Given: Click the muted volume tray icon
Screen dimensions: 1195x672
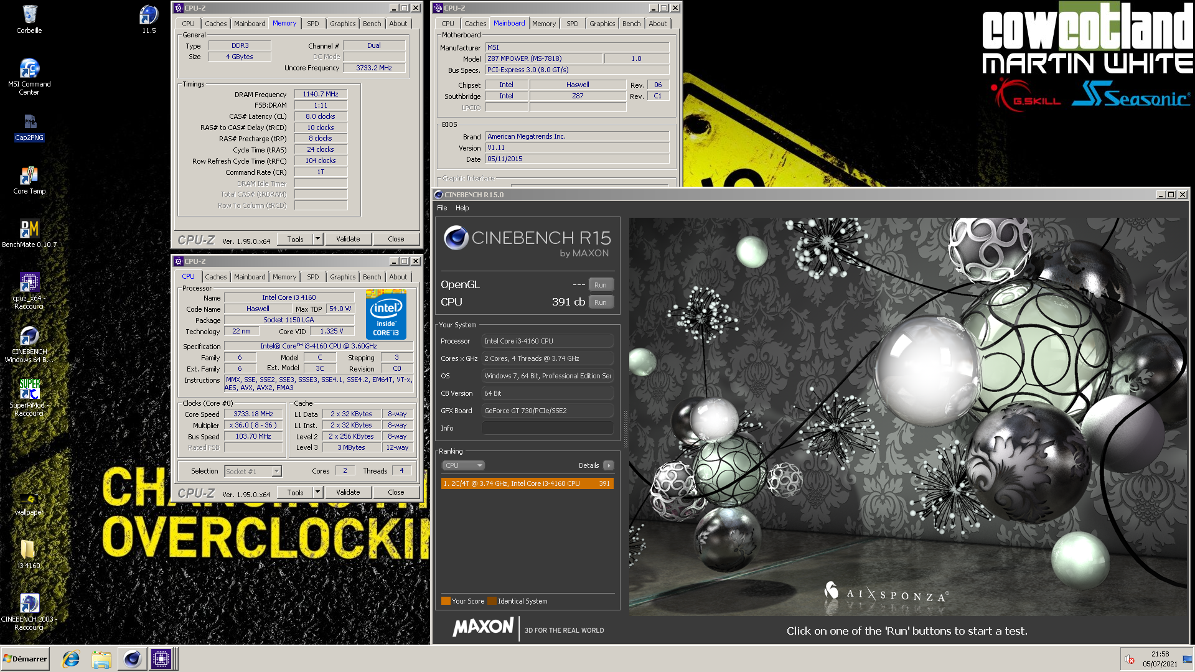Looking at the screenshot, I should point(1130,659).
